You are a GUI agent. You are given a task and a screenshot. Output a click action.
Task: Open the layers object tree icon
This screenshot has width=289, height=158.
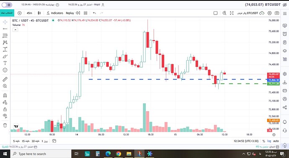coord(285,51)
